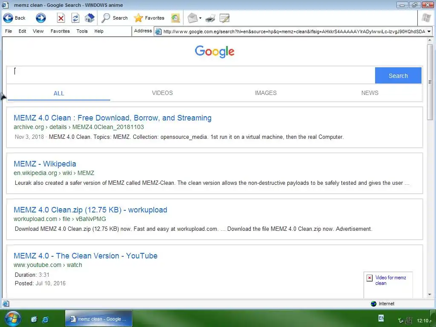Click the blue Search button
The image size is (436, 327).
point(398,75)
